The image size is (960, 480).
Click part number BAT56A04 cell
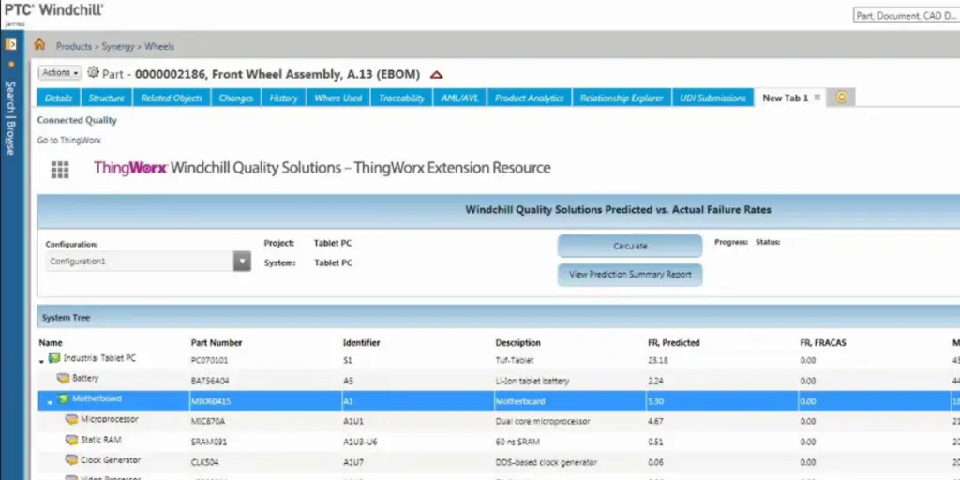[210, 381]
